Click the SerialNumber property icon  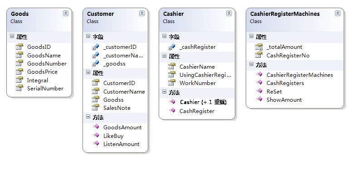pos(19,88)
